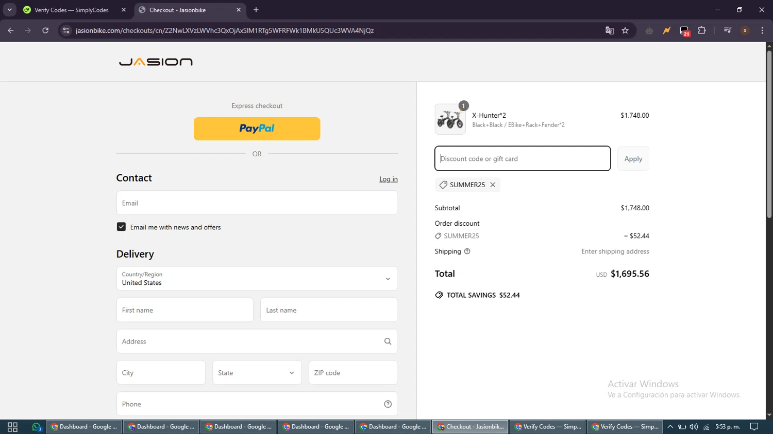Open the browser extensions puzzle icon
This screenshot has height=434, width=773.
702,30
